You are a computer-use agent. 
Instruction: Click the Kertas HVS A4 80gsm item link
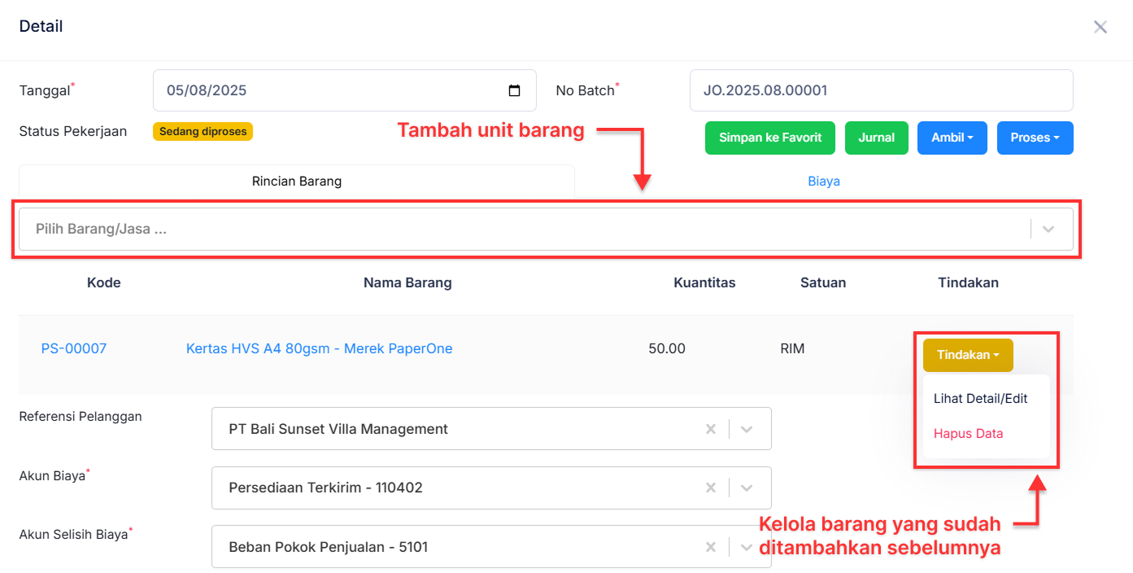319,348
